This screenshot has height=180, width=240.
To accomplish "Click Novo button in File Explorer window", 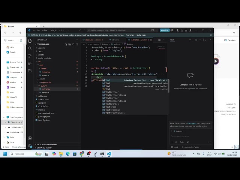I will pyautogui.click(x=9, y=40).
